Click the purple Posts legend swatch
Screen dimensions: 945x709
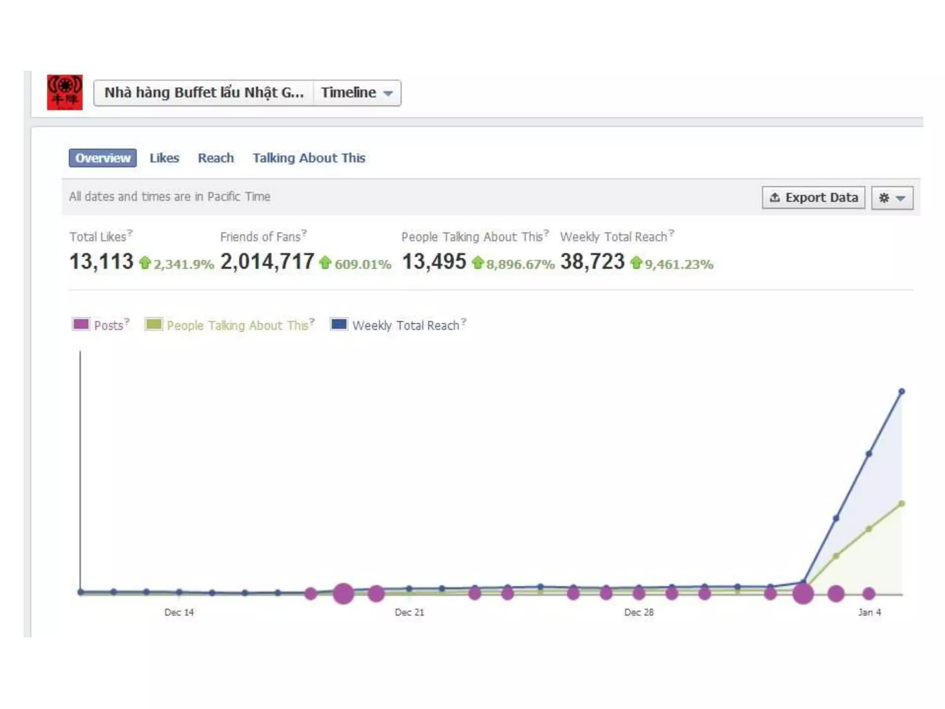click(81, 324)
